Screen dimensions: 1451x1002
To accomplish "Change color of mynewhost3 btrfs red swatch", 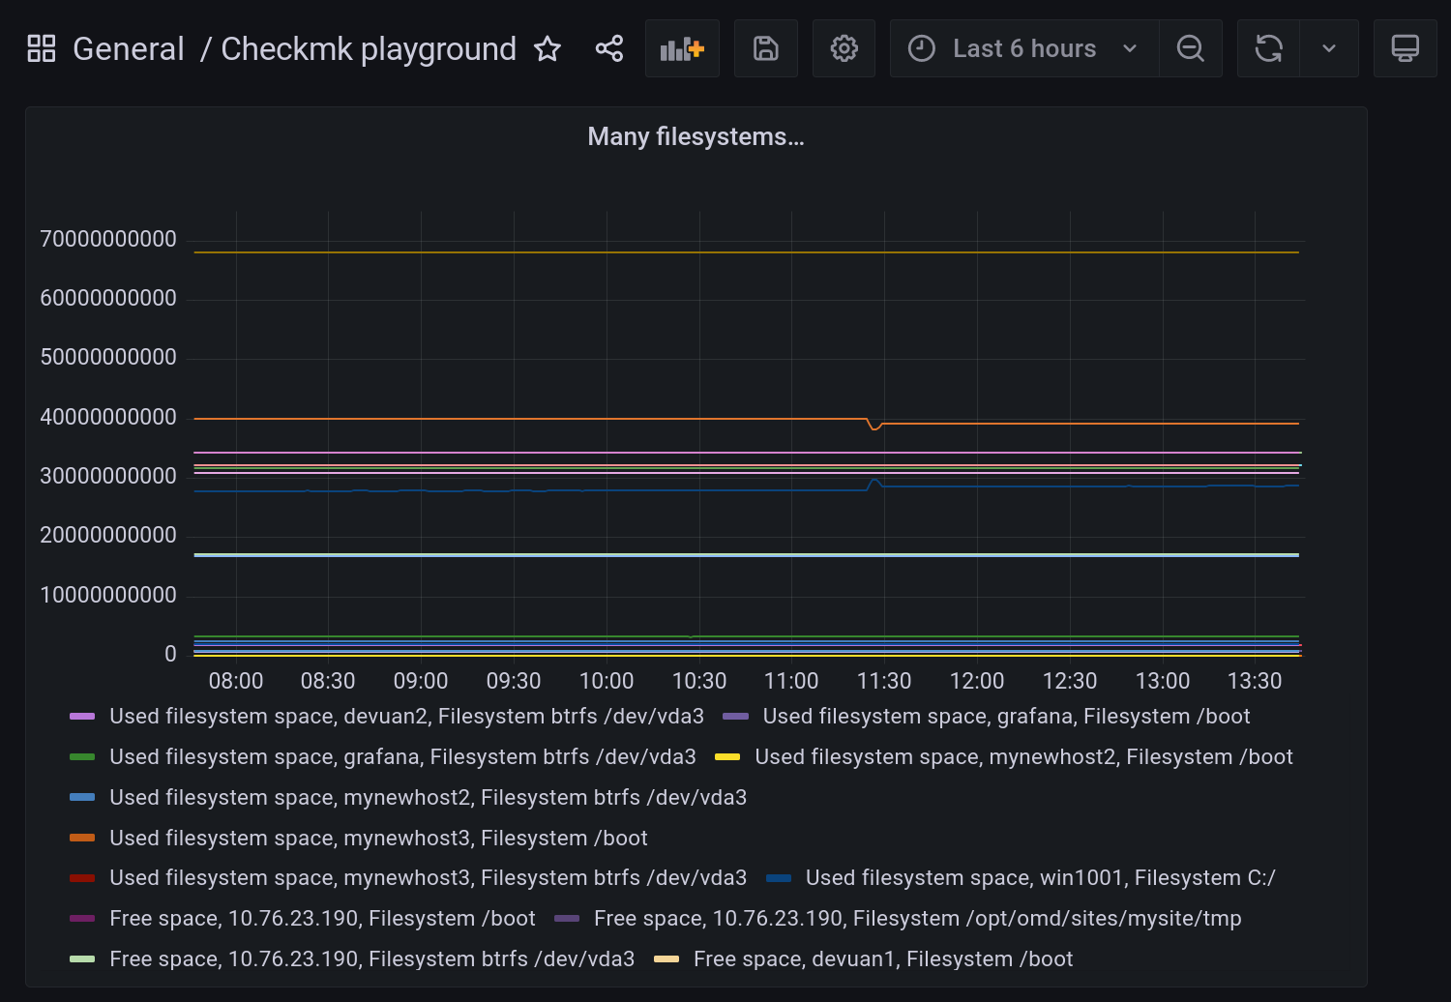I will click(82, 878).
